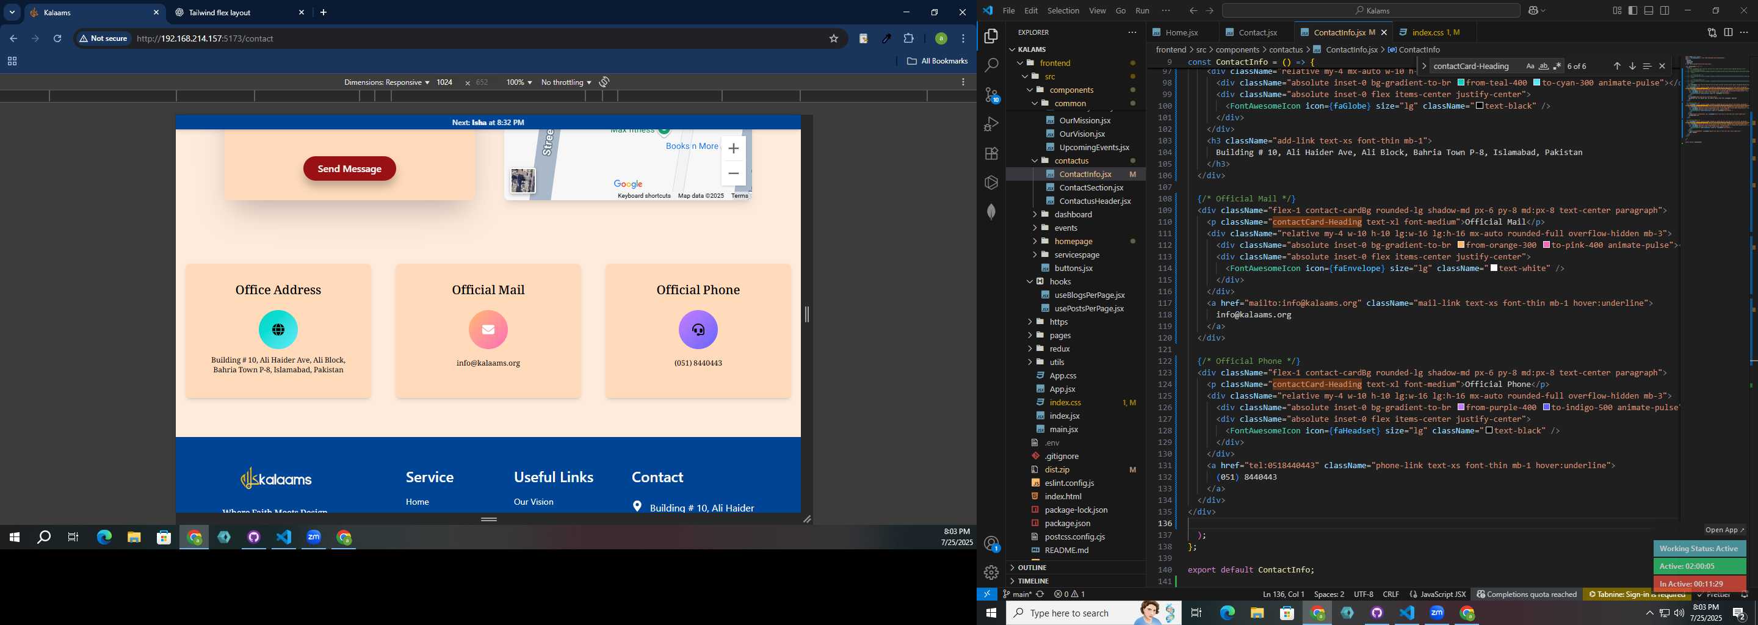Toggle the secondary side bar layout button
This screenshot has height=625, width=1758.
click(1665, 10)
